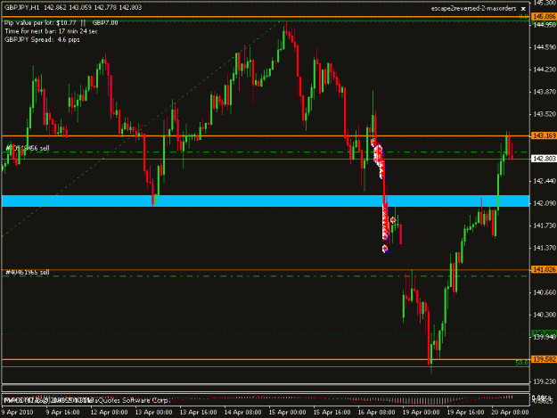Click the '20 Apr 08:00' time axis label
The image size is (557, 418).
510,413
